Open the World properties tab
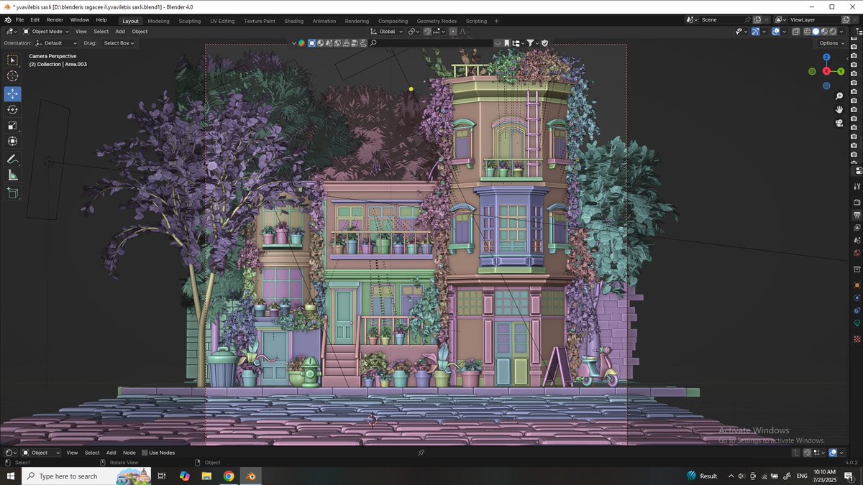863x485 pixels. tap(857, 253)
